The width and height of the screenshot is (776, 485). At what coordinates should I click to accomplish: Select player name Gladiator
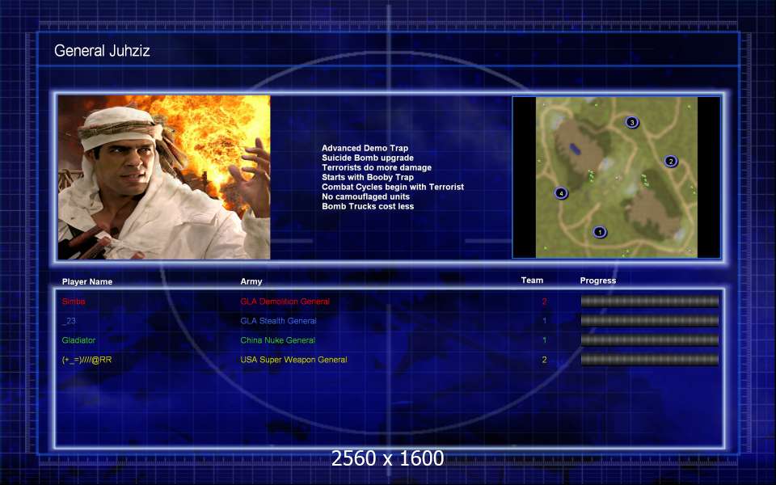click(x=78, y=340)
